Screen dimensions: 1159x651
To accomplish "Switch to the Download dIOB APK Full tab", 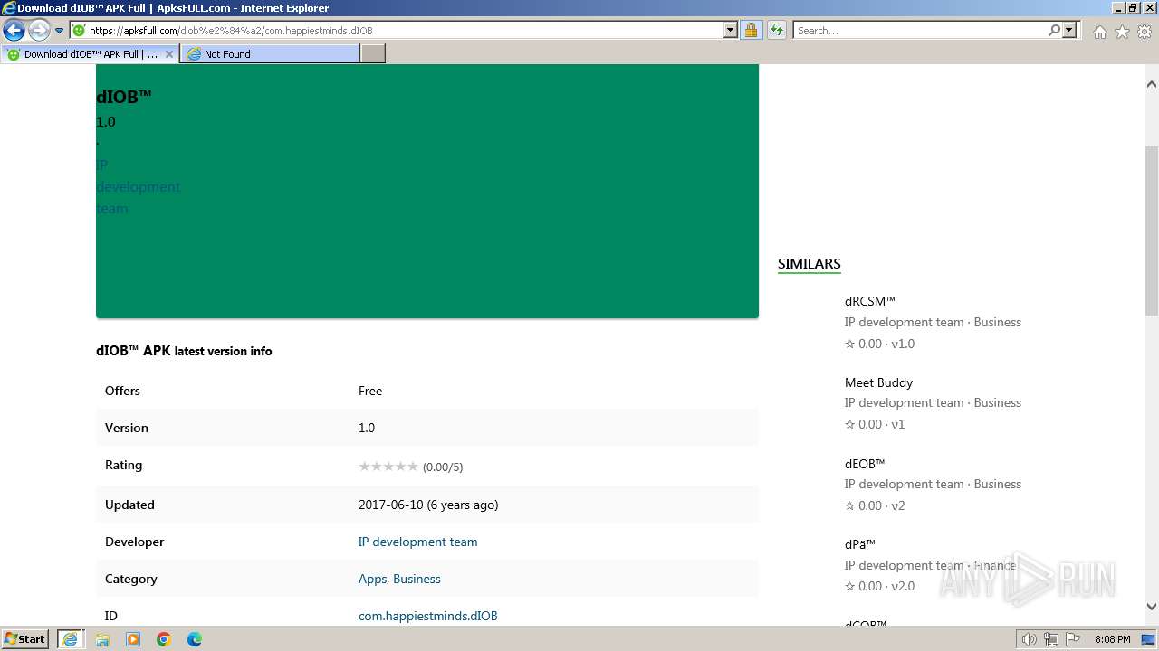I will [91, 54].
